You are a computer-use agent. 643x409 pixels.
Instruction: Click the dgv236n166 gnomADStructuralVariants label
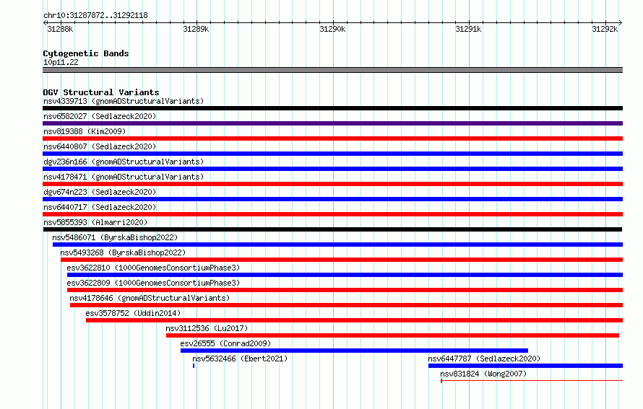point(124,162)
